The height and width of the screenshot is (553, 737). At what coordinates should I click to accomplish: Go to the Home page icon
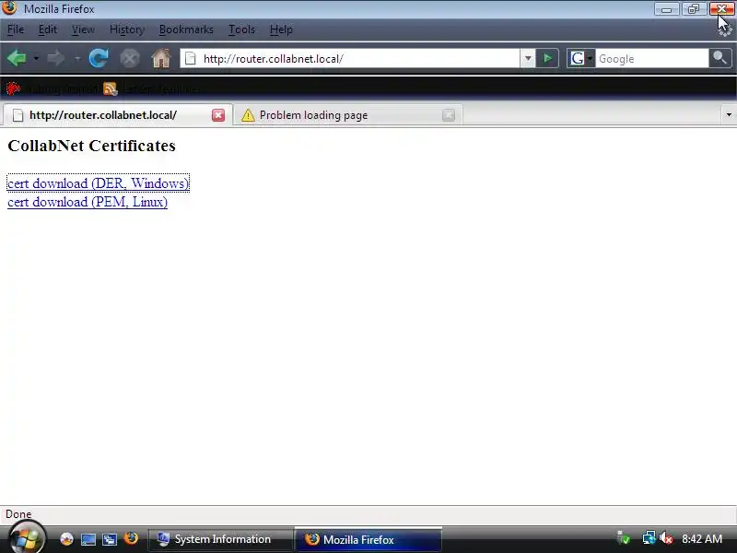160,58
